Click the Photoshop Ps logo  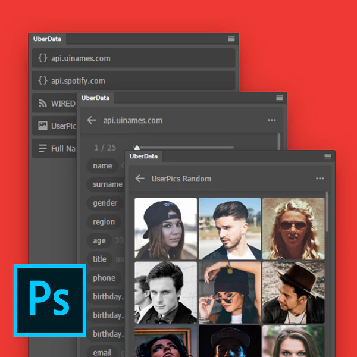50,300
